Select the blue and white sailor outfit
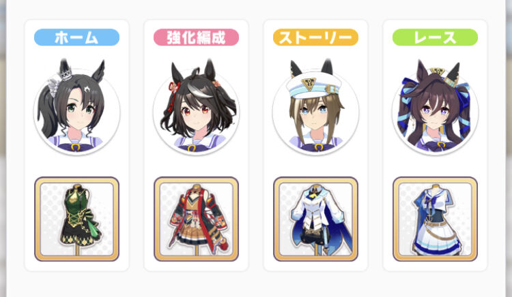Screen dimensions: 512x297 [x=435, y=219]
